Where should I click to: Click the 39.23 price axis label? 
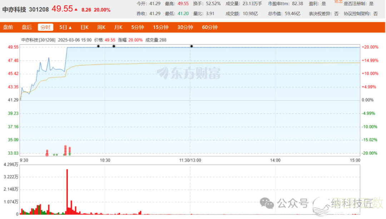[13, 113]
